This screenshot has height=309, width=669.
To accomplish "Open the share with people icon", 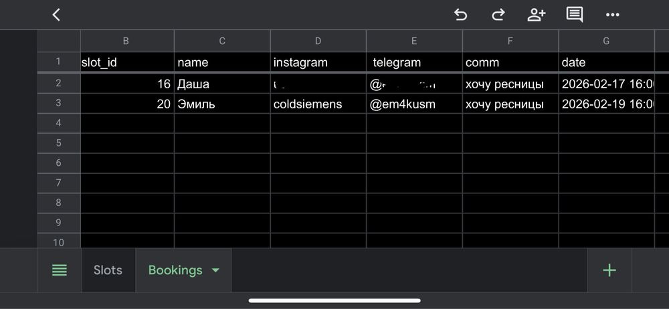I will pos(536,15).
